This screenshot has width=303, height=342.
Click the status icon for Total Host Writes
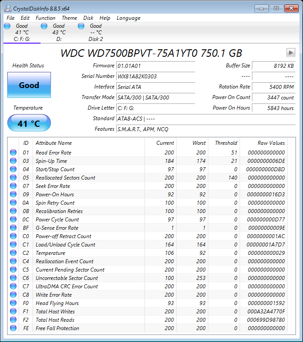[13, 311]
